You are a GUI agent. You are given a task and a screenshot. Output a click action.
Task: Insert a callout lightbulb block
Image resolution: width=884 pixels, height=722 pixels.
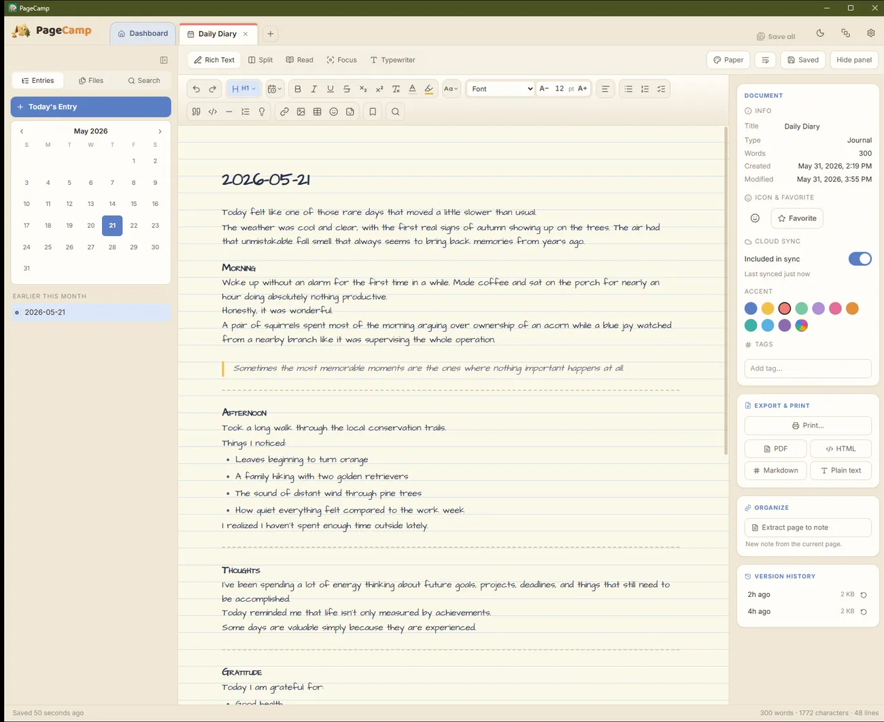point(262,111)
